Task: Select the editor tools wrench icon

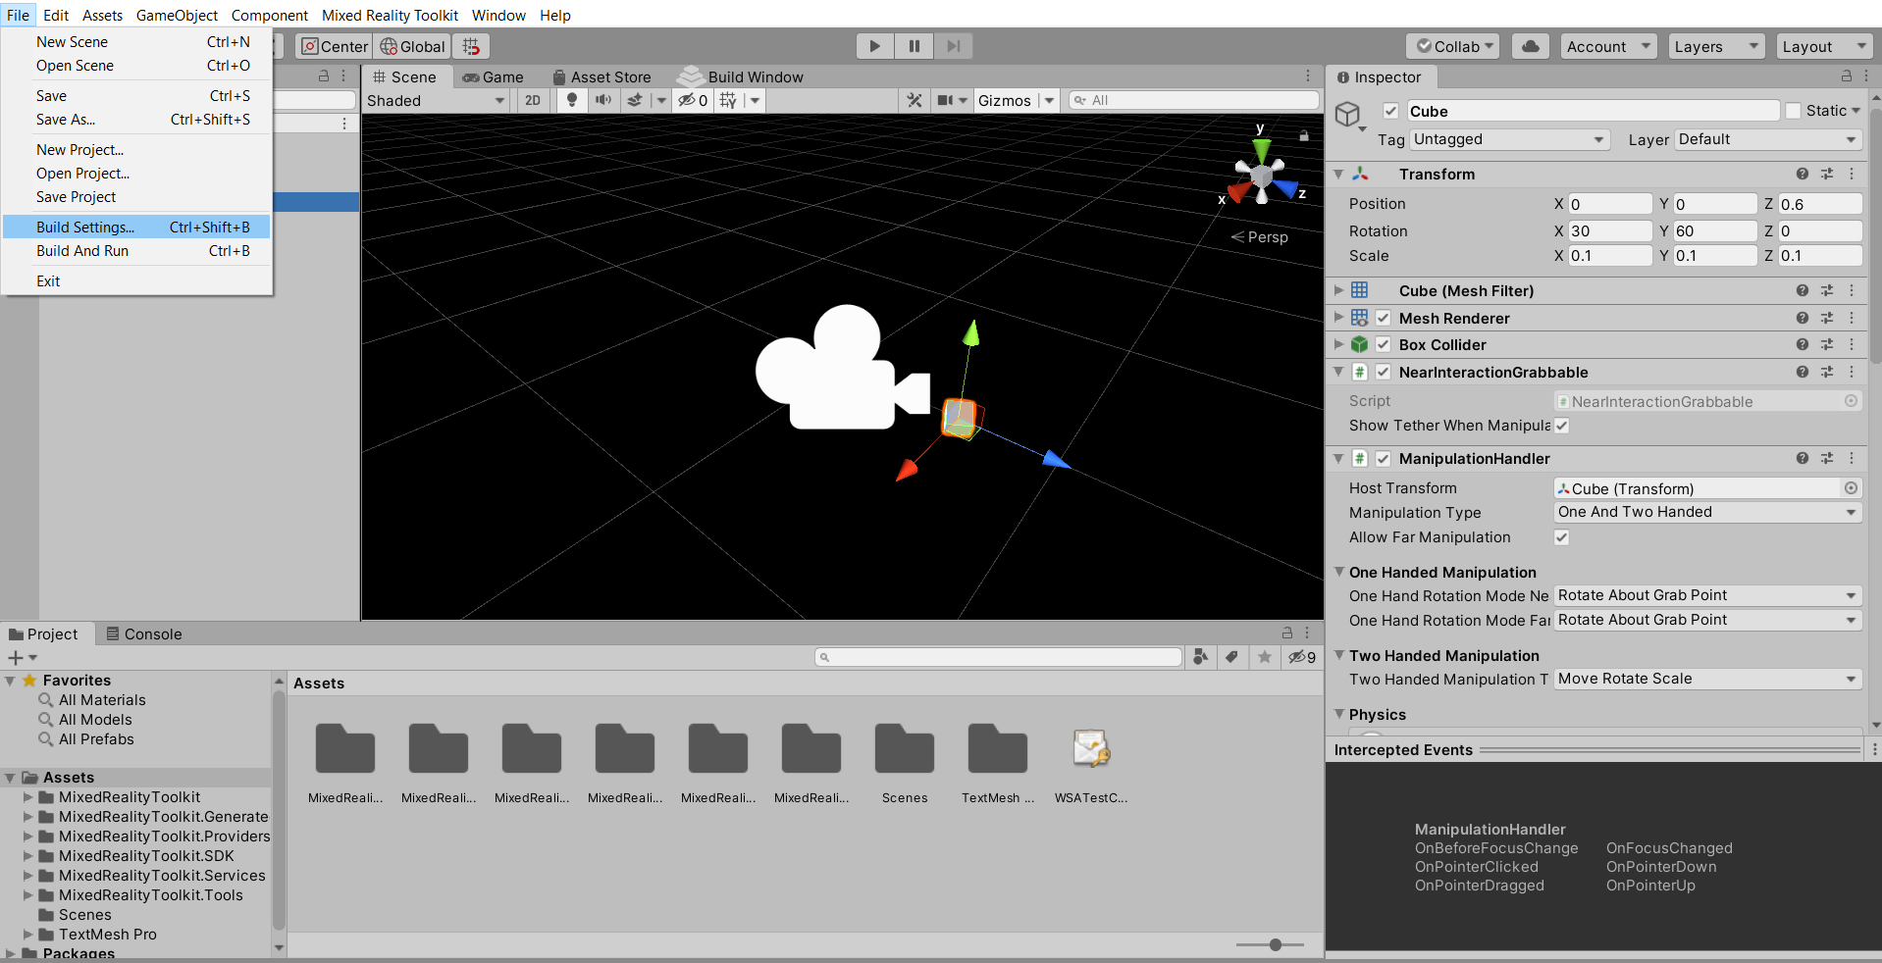Action: click(914, 100)
